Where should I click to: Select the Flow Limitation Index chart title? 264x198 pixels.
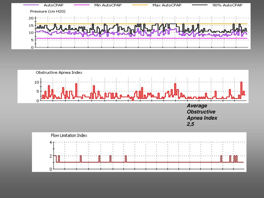pyautogui.click(x=69, y=136)
